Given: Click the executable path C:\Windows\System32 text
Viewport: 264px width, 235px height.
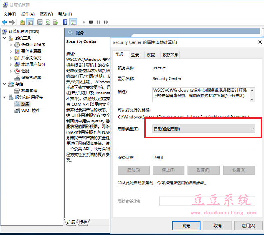Looking at the screenshot, I should [x=184, y=117].
